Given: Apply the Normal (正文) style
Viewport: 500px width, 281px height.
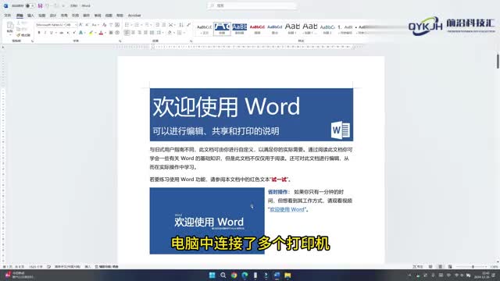Looking at the screenshot, I should pyautogui.click(x=205, y=29).
